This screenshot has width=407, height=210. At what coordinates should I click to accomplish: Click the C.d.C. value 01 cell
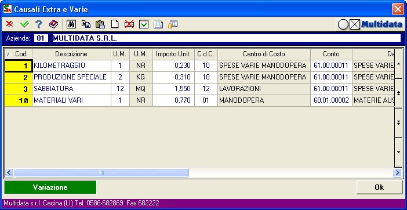(x=206, y=101)
